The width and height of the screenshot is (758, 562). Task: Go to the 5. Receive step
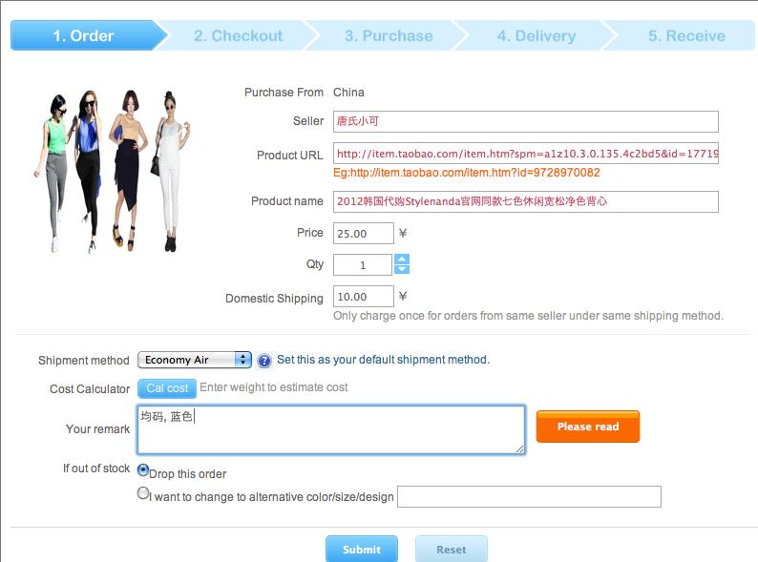[x=686, y=35]
